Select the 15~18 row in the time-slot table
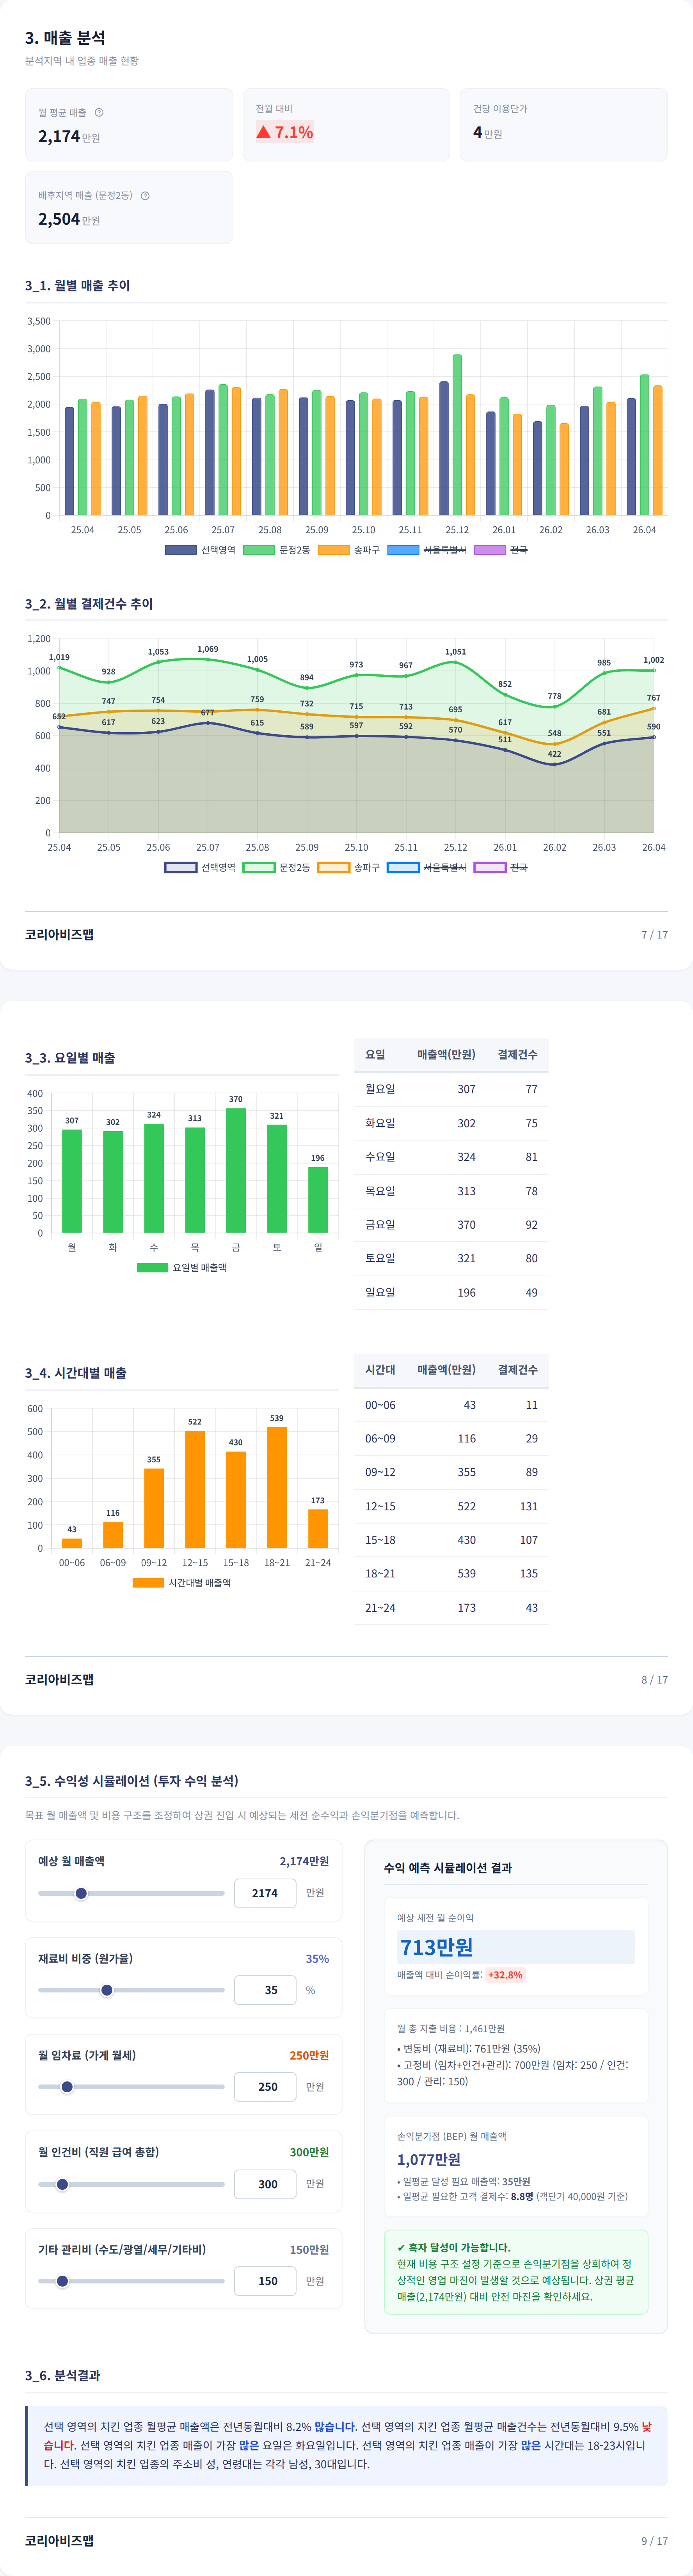This screenshot has width=693, height=2576. tap(451, 1540)
